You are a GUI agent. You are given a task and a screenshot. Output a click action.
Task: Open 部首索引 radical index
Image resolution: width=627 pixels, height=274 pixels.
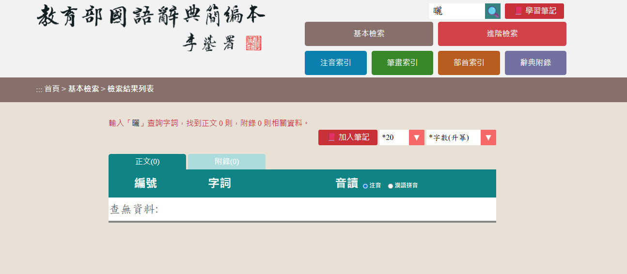tap(469, 63)
